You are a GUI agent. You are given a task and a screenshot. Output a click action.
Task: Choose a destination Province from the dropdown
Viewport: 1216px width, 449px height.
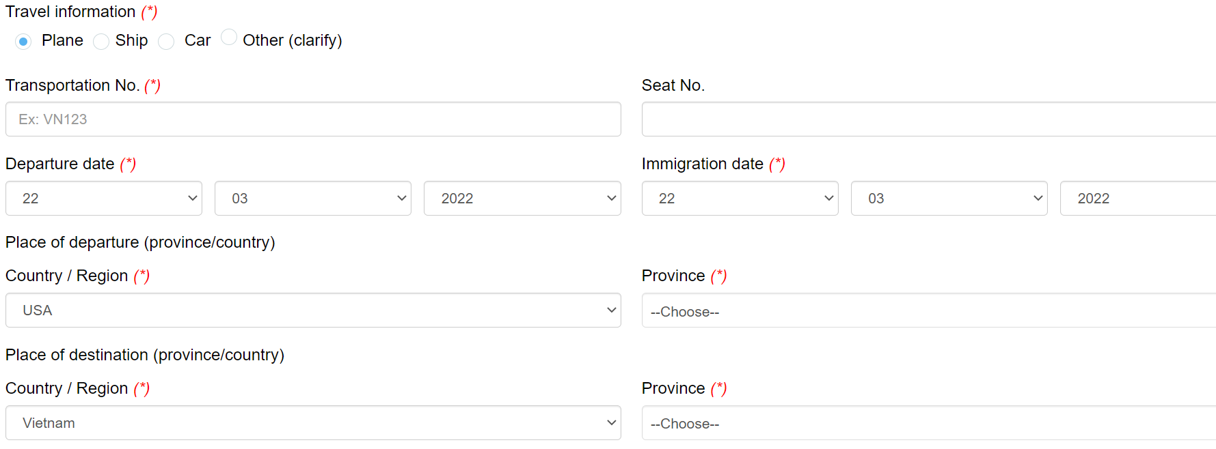928,424
